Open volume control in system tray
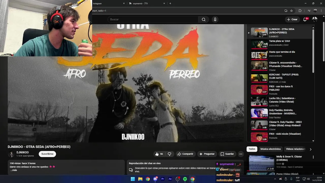The image size is (325, 183). [308, 179]
